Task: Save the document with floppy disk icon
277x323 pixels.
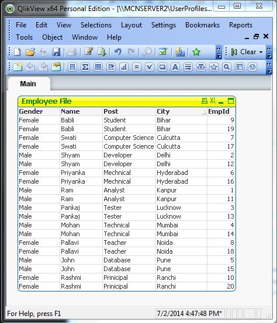Action: click(56, 52)
